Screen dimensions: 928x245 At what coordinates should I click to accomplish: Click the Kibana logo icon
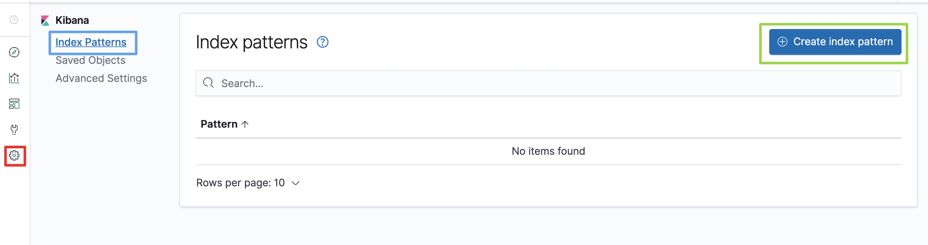point(45,21)
